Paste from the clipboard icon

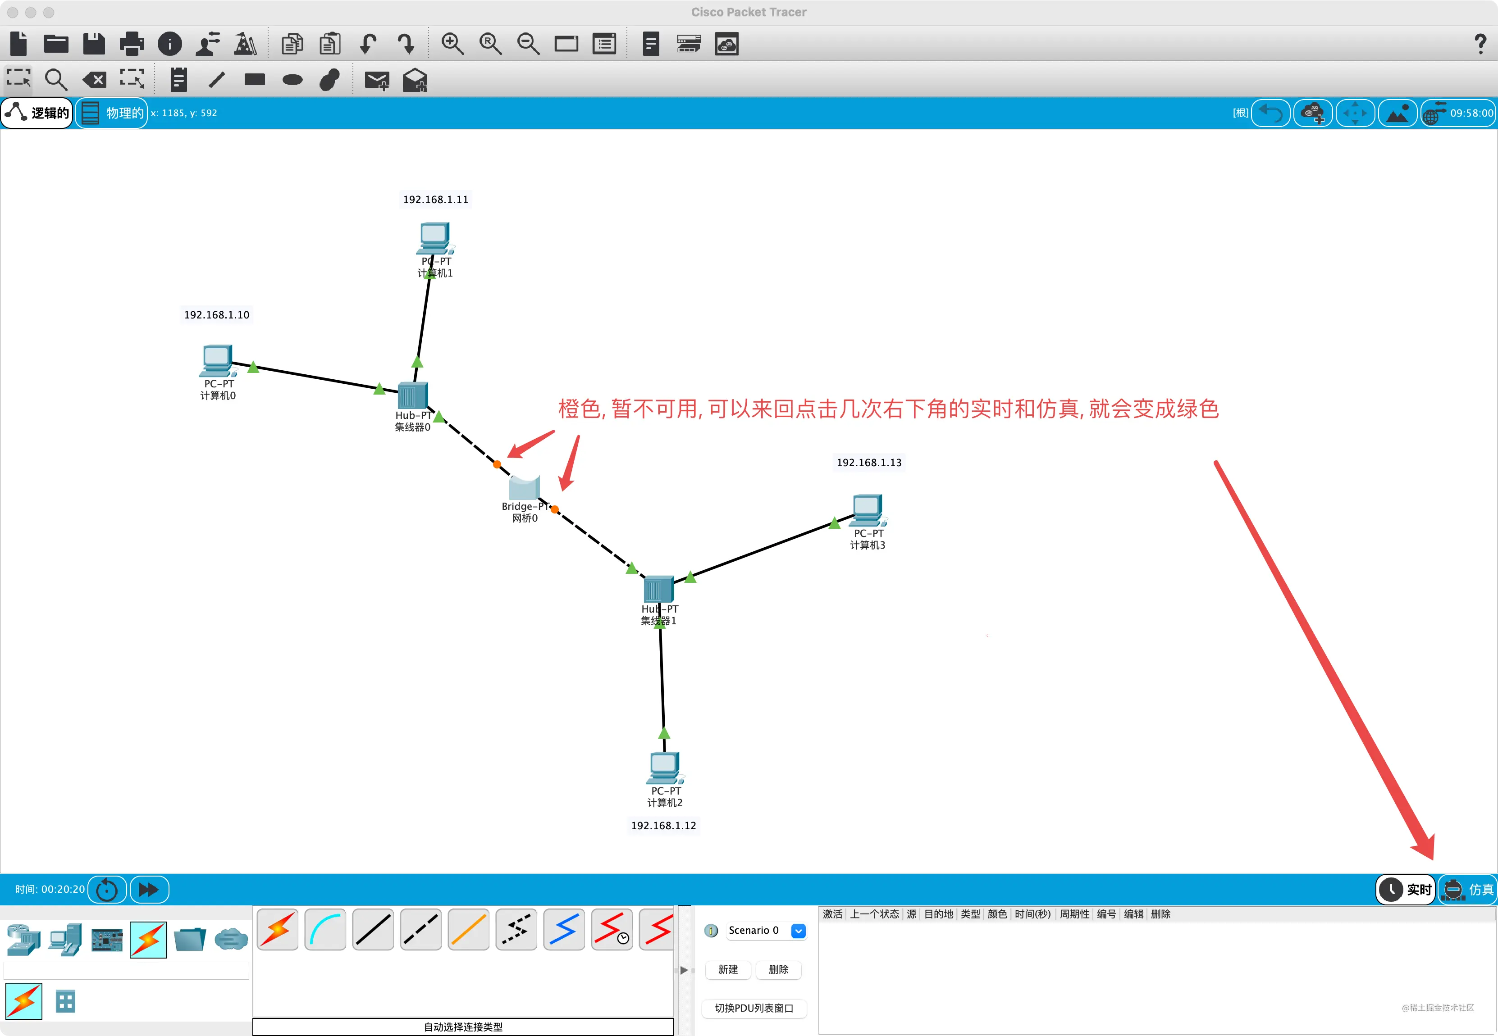[330, 44]
